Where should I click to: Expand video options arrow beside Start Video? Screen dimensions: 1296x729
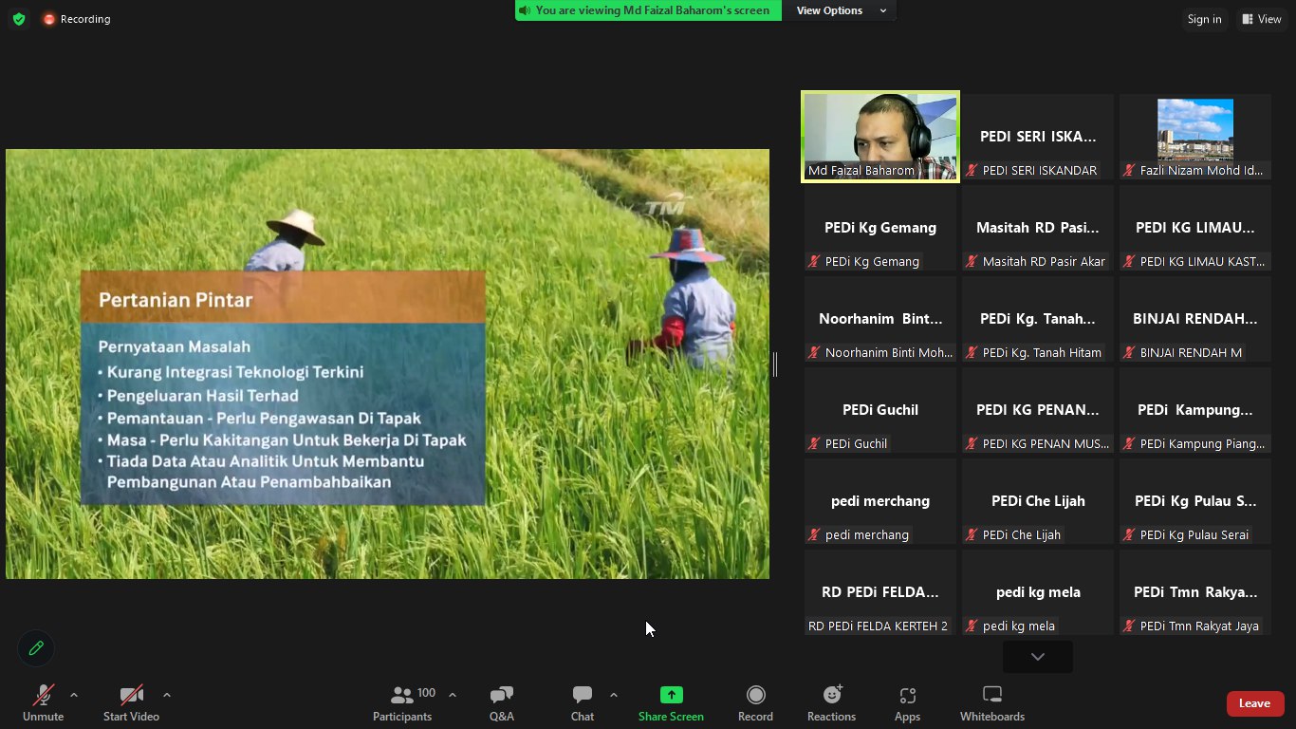point(167,695)
